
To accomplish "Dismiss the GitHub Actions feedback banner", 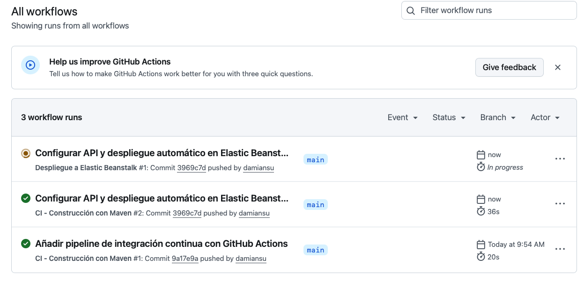I will [x=557, y=67].
